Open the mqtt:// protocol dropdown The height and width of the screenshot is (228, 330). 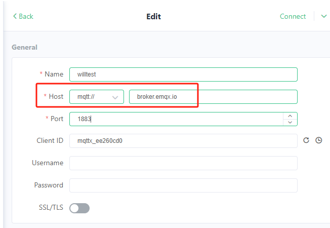97,97
